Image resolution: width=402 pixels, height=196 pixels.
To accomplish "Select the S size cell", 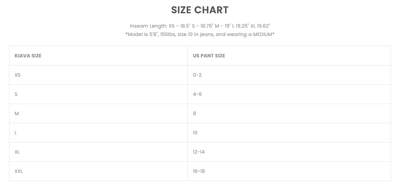I will click(x=16, y=94).
